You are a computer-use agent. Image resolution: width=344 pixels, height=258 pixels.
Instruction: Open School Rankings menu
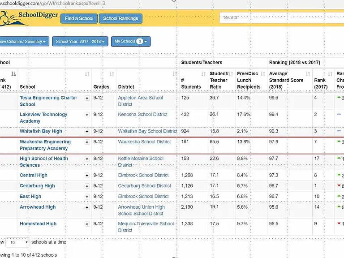(120, 18)
